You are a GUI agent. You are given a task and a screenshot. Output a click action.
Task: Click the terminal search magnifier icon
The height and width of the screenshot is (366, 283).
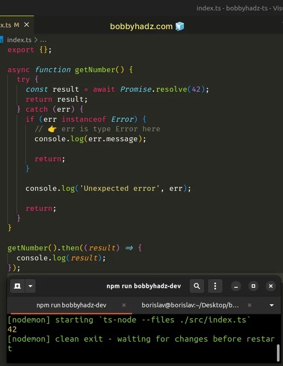click(197, 286)
